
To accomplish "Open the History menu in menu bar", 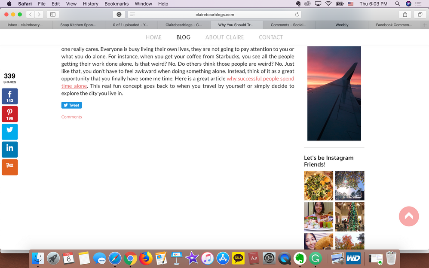I will click(90, 3).
